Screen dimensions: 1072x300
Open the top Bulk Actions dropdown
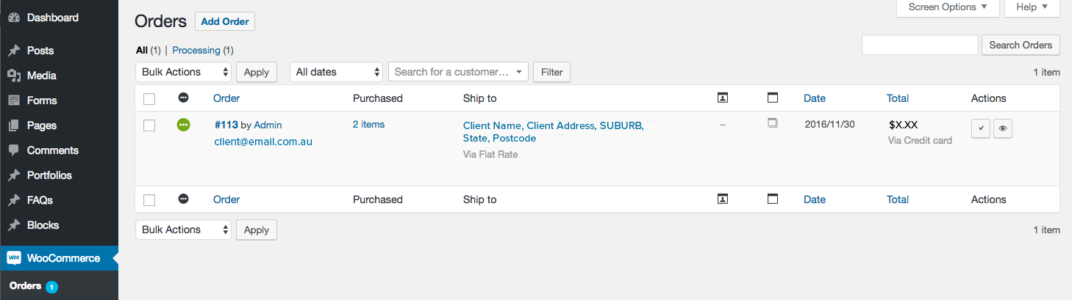pos(183,72)
